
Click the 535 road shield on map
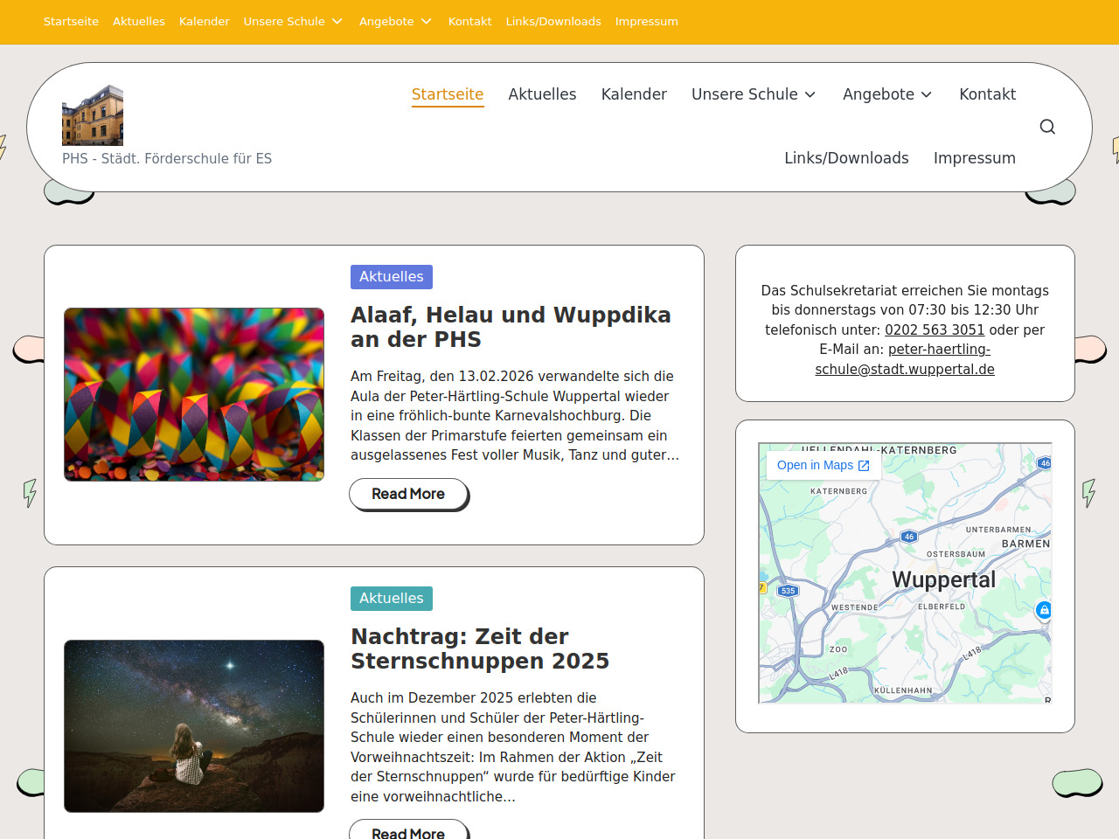[788, 591]
